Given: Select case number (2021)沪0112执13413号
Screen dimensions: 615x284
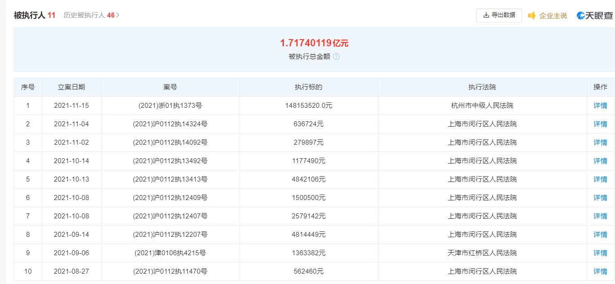Looking at the screenshot, I should click(170, 179).
